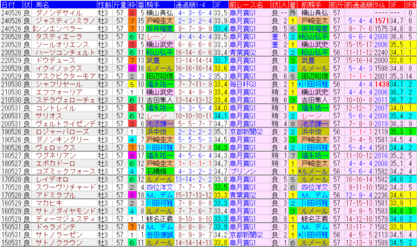Select passing order 15-17-13-12
417x247 pixels.
[x=194, y=195]
